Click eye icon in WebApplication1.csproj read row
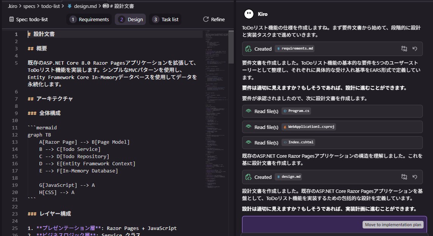Screen dimensions: 433x236 249,127
